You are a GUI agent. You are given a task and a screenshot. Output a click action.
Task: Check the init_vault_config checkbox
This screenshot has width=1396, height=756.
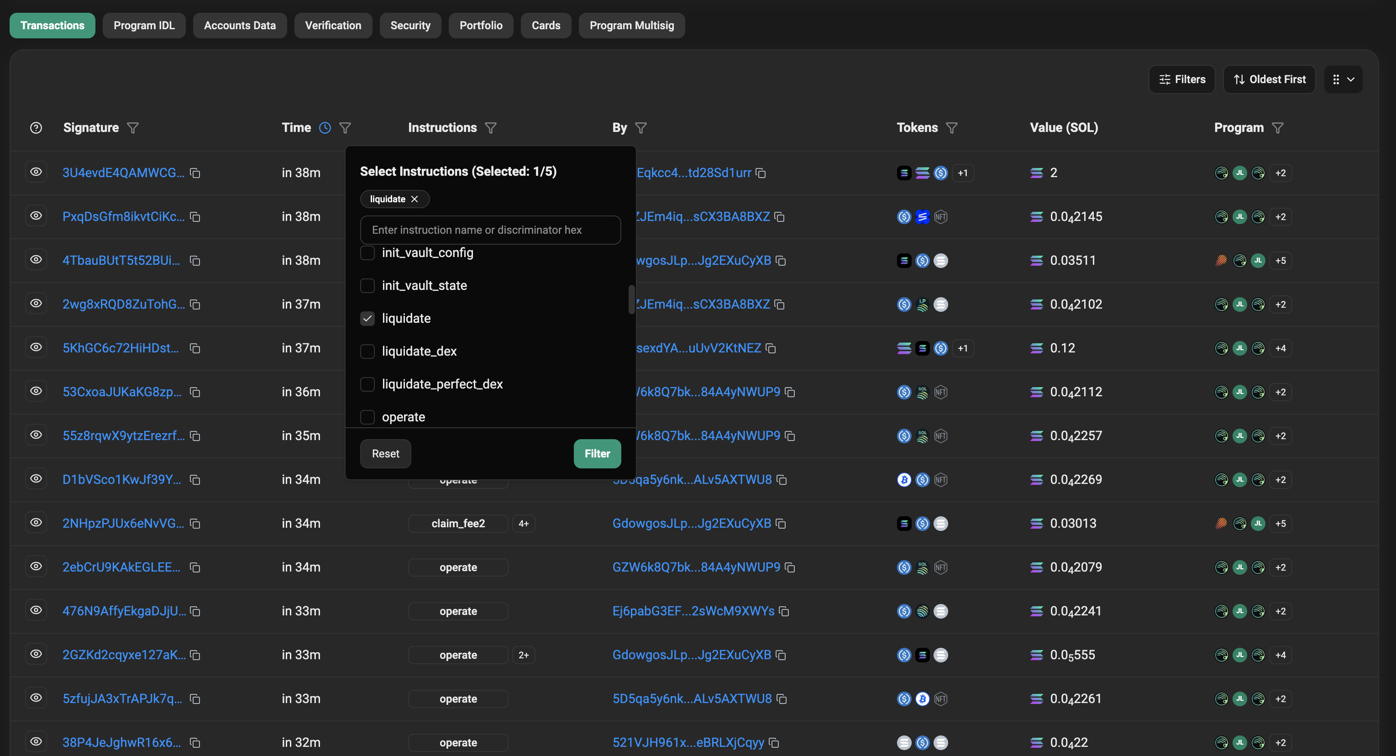(367, 253)
